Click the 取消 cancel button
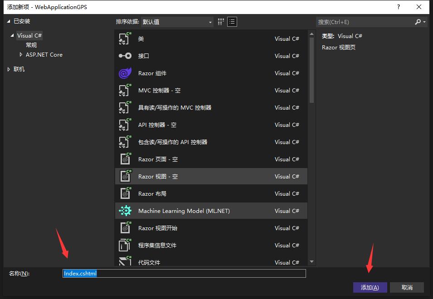Image resolution: width=433 pixels, height=299 pixels. tap(407, 287)
